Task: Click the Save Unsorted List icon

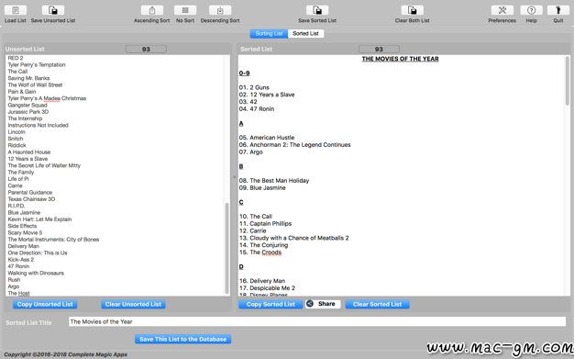Action: click(53, 10)
